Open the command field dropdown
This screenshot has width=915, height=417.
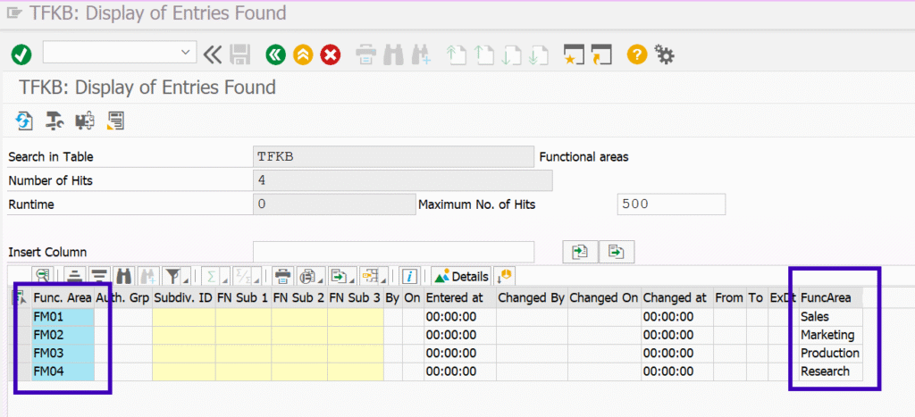pos(186,53)
